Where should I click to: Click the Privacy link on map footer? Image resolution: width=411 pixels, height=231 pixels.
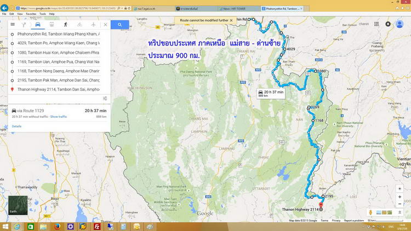tap(336, 221)
